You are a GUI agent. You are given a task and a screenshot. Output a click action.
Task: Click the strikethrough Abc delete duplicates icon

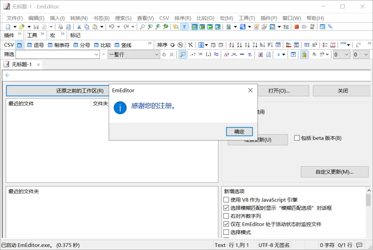(x=288, y=45)
